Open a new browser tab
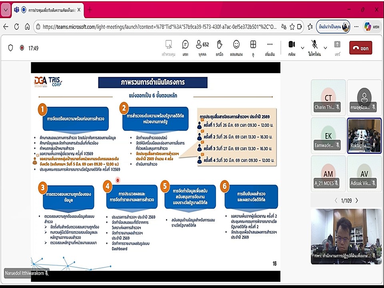384x288 pixels. (90, 10)
